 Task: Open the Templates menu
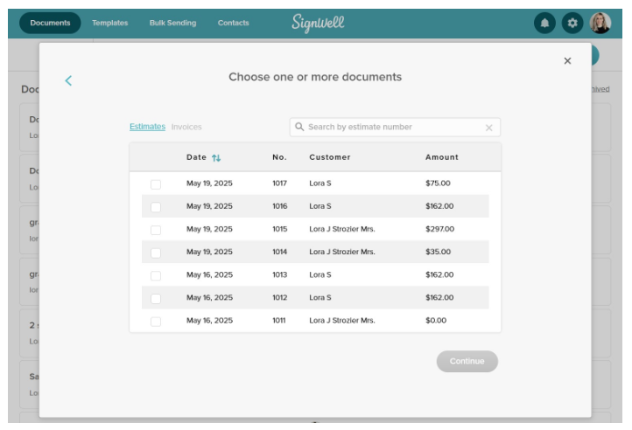109,24
